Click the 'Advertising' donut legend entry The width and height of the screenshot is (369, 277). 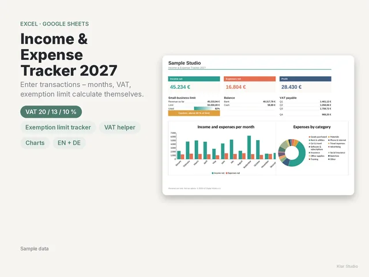(x=334, y=147)
